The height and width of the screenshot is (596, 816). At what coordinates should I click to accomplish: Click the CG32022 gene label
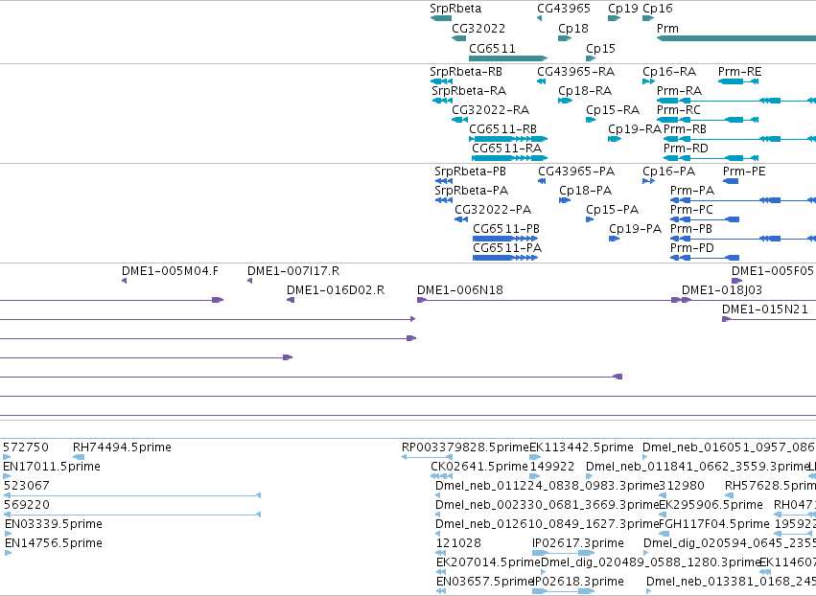coord(478,29)
